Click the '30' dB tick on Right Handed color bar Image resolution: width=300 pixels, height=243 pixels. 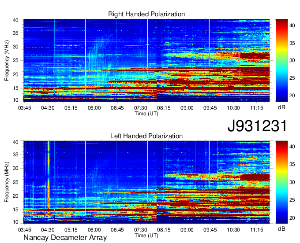coord(292,60)
